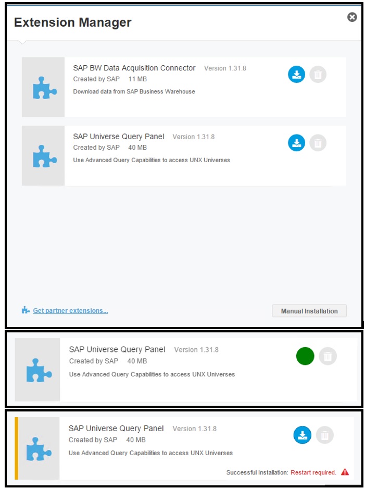Screen dimensions: 365x488
Task: Click '40 MB' label in the green circle panel
Action: pos(137,361)
